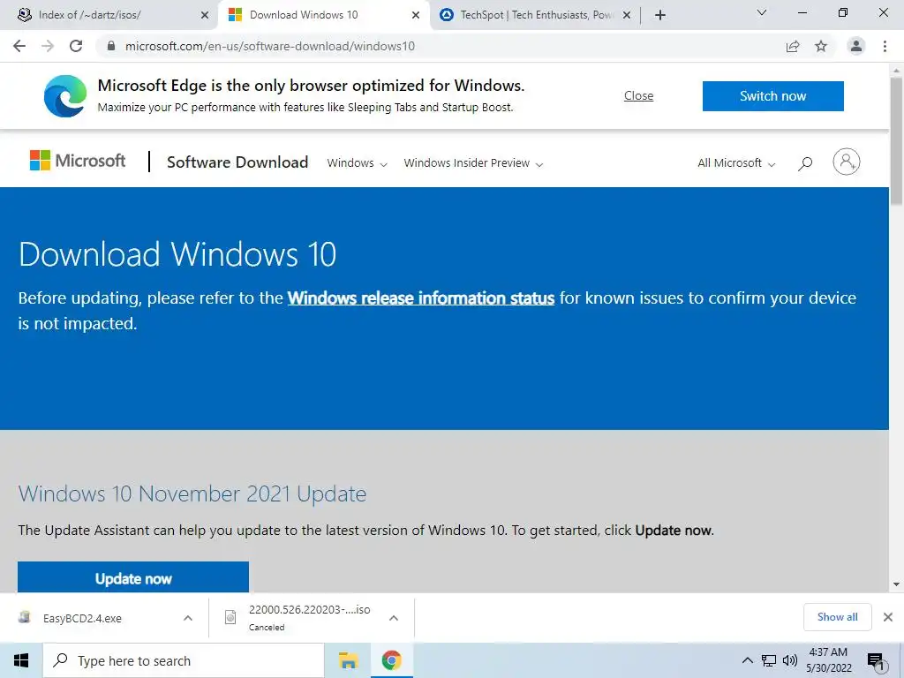Open Windows release information status link
The height and width of the screenshot is (678, 904).
pos(421,298)
